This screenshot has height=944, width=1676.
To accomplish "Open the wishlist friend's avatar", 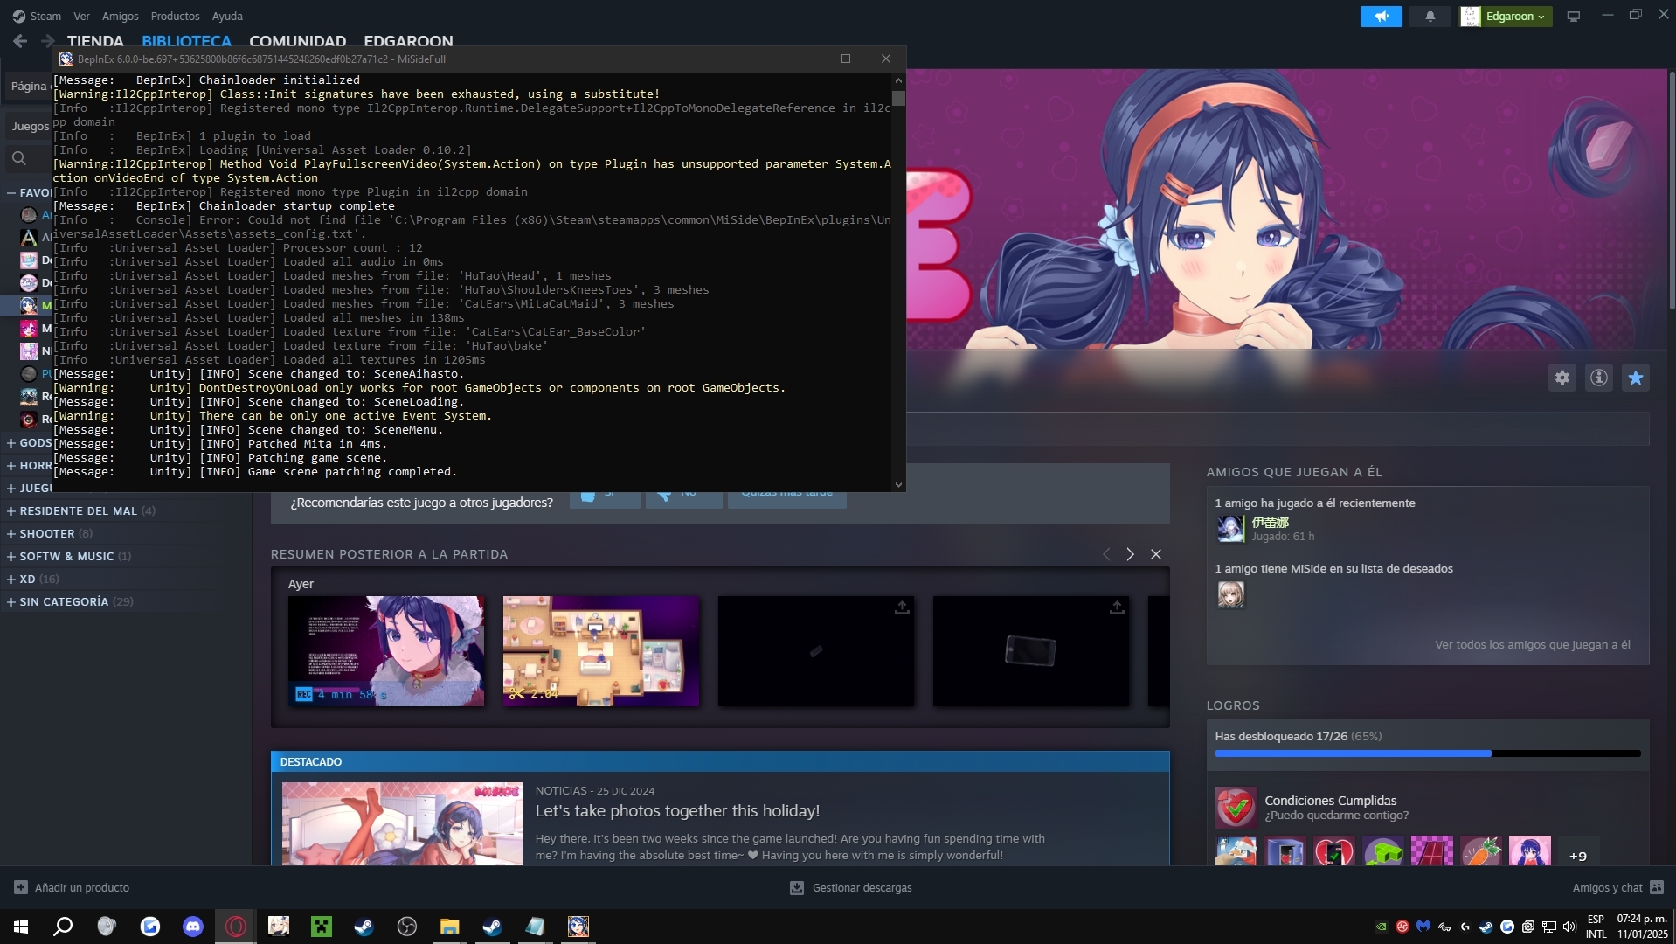I will 1230,594.
